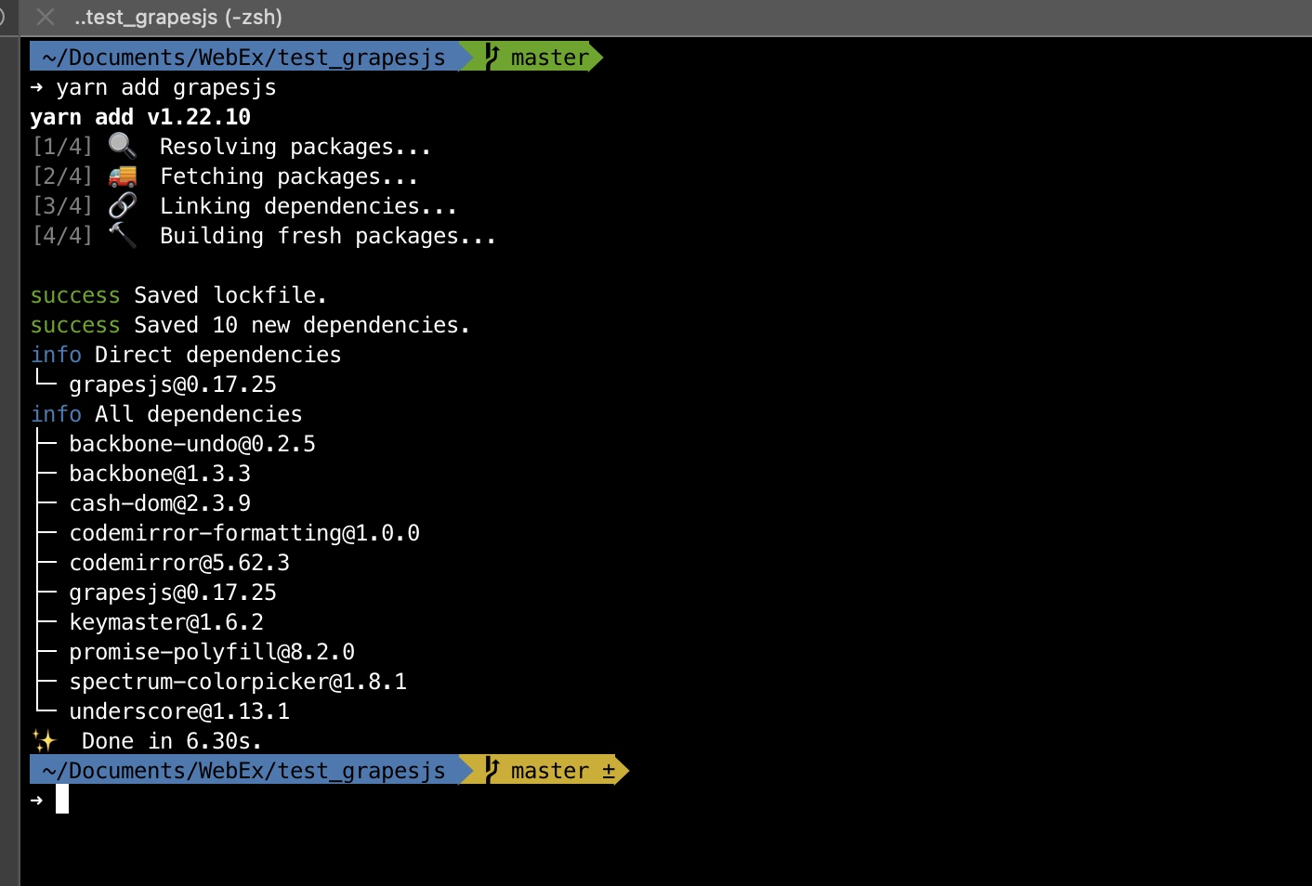Click the [1/4] step counter

tap(62, 147)
